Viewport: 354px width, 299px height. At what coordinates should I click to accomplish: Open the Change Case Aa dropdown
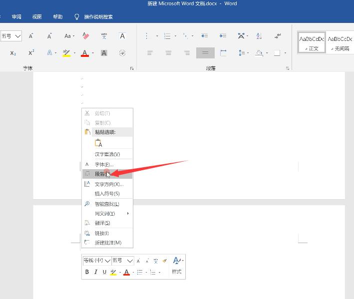(x=69, y=36)
